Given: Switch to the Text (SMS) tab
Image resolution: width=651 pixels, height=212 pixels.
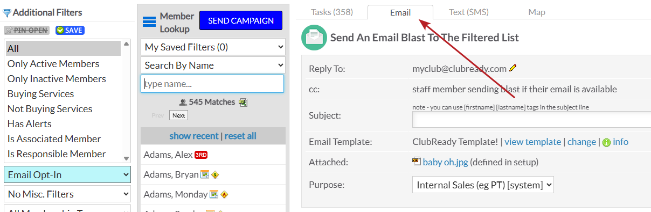Looking at the screenshot, I should pos(468,12).
